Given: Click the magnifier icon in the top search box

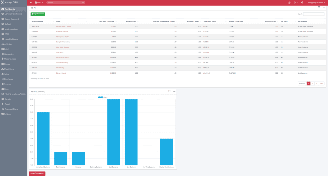Looking at the screenshot, I should click(83, 3).
